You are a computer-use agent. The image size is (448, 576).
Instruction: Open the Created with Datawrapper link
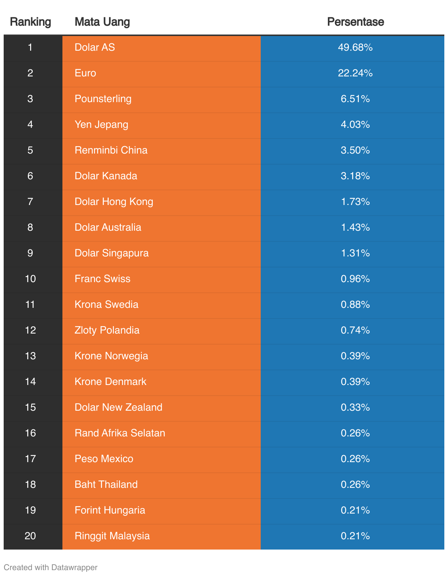(x=51, y=567)
